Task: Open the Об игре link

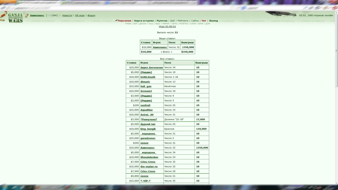Action: click(x=80, y=16)
